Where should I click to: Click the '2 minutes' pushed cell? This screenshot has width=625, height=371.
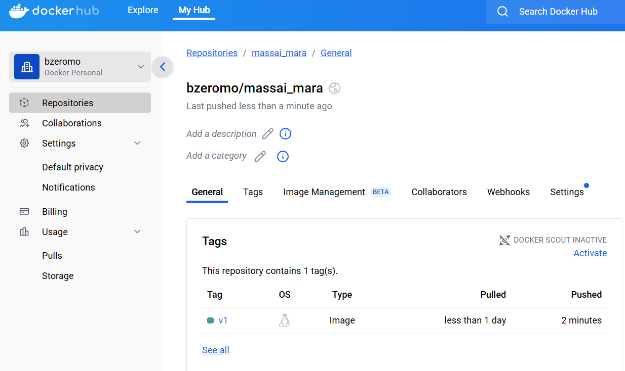point(581,320)
